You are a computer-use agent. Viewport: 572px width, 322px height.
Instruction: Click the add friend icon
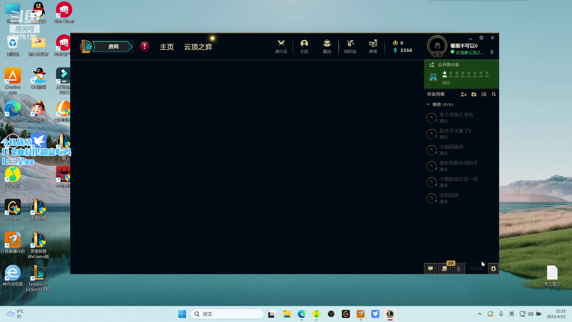[x=464, y=94]
